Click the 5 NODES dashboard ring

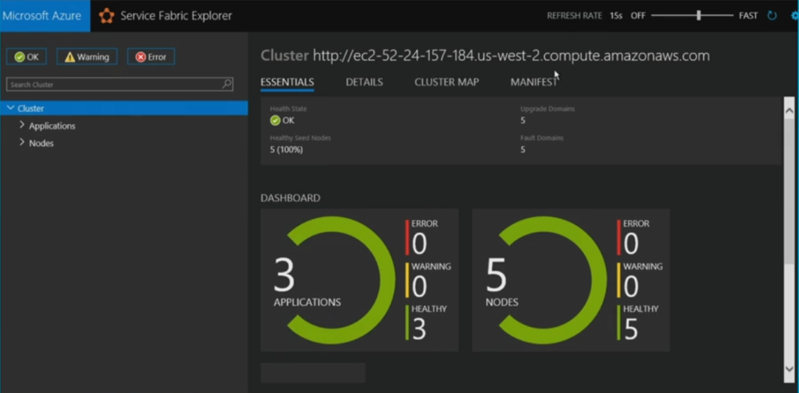pyautogui.click(x=545, y=280)
